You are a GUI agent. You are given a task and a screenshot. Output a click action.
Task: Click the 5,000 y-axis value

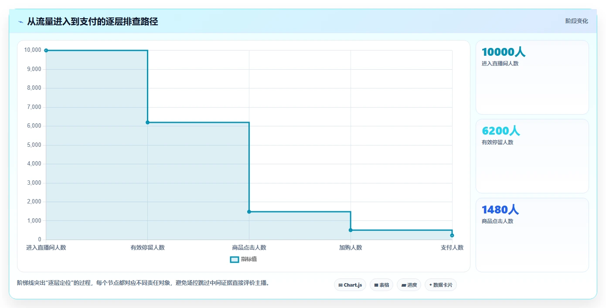34,145
